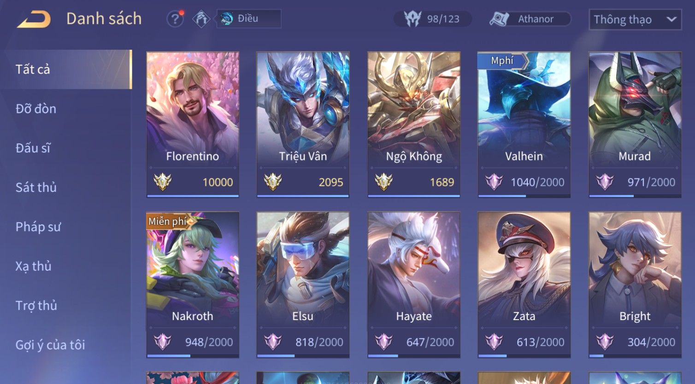695x384 pixels.
Task: Click Zata's purple mastery emblem icon
Action: coord(494,342)
